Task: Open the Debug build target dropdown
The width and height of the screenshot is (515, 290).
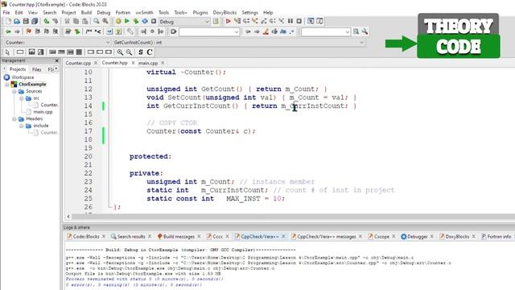Action: (184, 22)
